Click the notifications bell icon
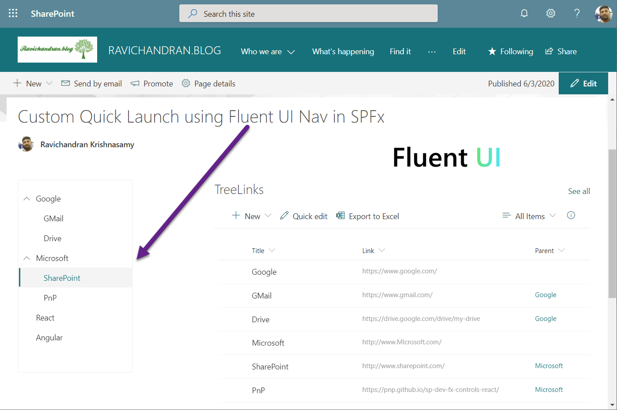Image resolution: width=617 pixels, height=410 pixels. click(524, 13)
